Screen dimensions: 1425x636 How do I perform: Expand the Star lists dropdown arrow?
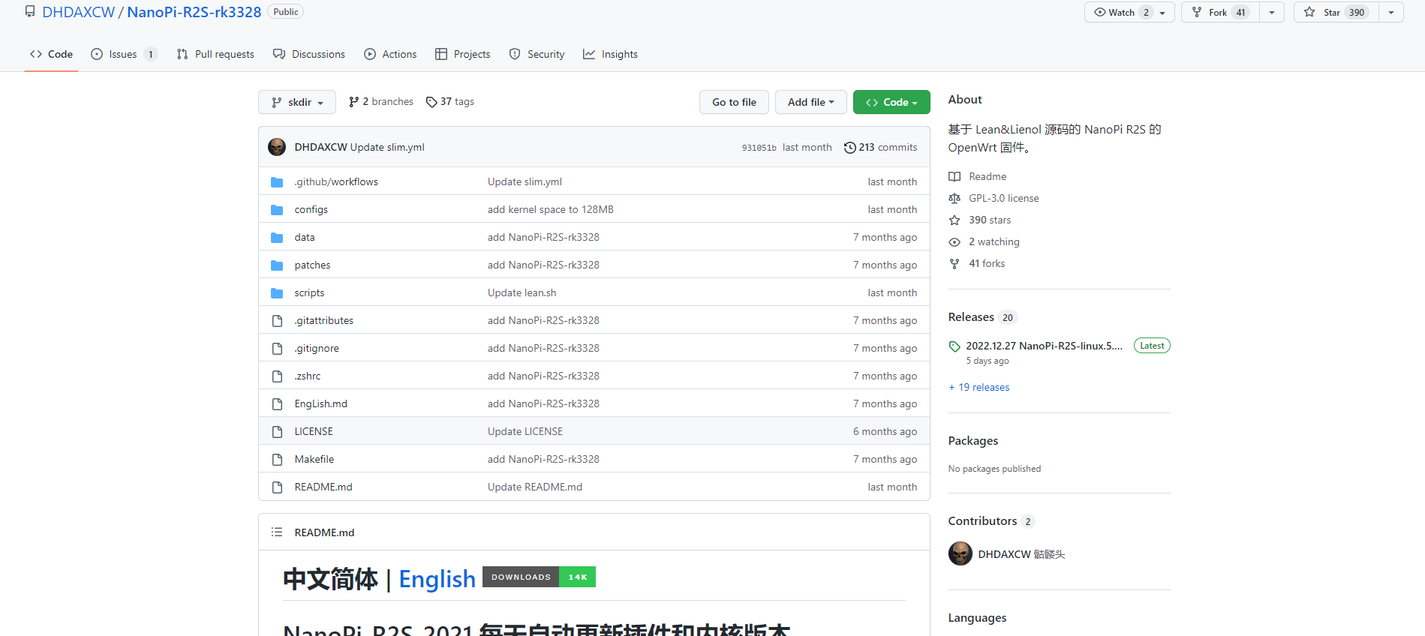point(1391,13)
